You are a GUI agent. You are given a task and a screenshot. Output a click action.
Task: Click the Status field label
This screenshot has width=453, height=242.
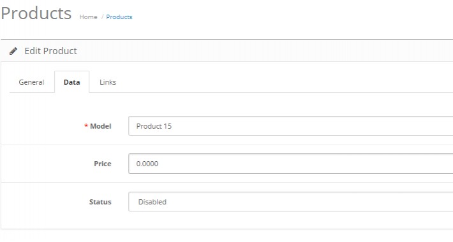click(x=100, y=202)
